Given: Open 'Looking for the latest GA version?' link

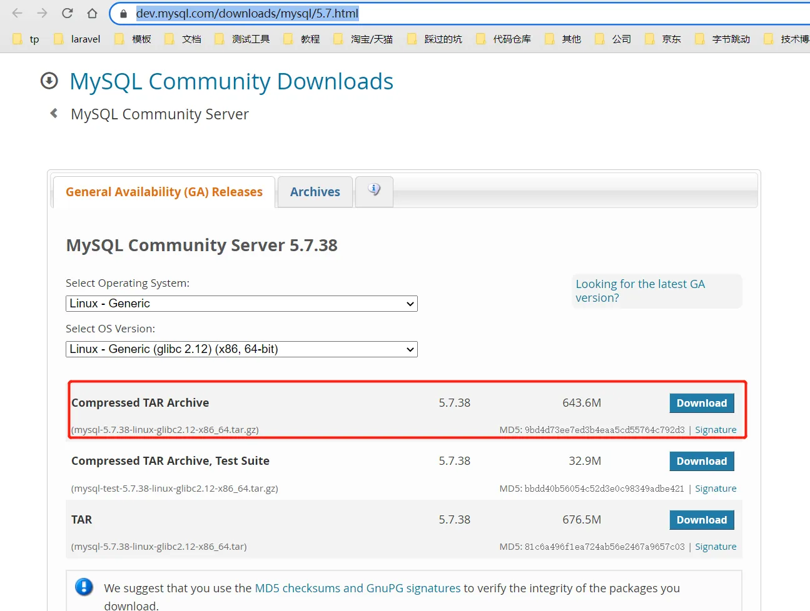Looking at the screenshot, I should 640,291.
